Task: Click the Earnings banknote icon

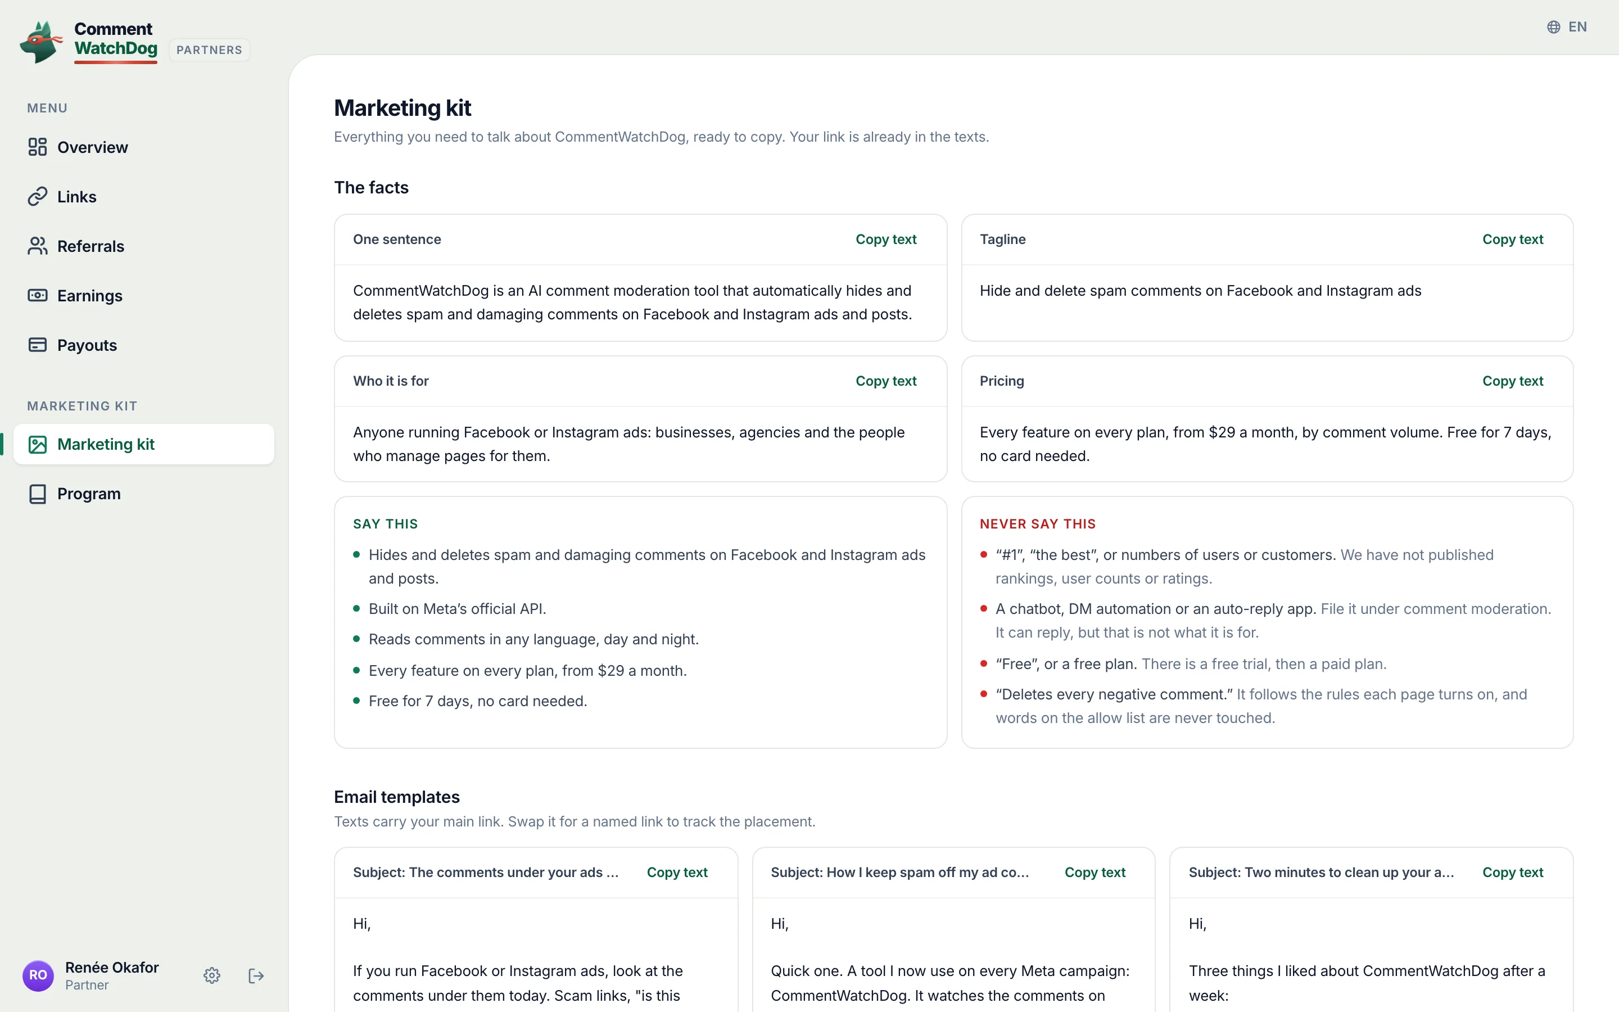Action: (x=38, y=296)
